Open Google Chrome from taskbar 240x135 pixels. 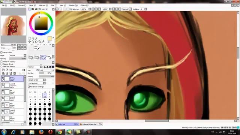click(x=60, y=132)
